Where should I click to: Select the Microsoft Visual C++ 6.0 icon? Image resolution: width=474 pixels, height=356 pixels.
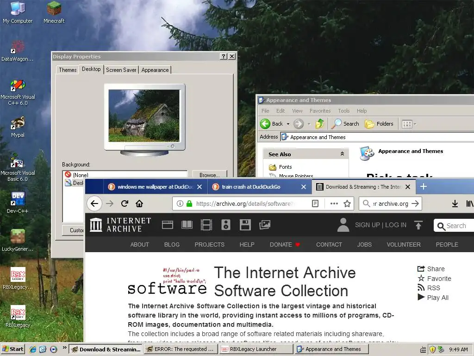(18, 92)
